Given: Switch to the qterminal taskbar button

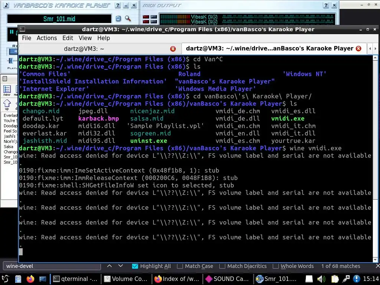Looking at the screenshot, I should [x=75, y=279].
